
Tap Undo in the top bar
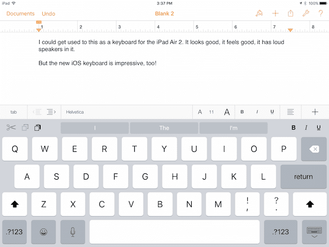point(48,13)
